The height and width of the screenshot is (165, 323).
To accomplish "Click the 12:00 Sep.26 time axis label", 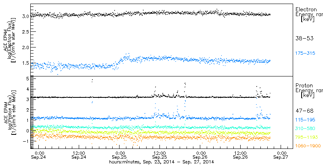I will (240, 155).
